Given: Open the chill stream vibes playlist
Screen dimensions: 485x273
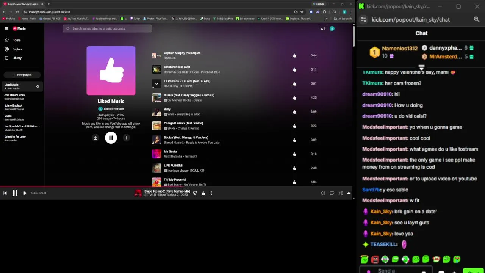Looking at the screenshot, I should point(22,97).
